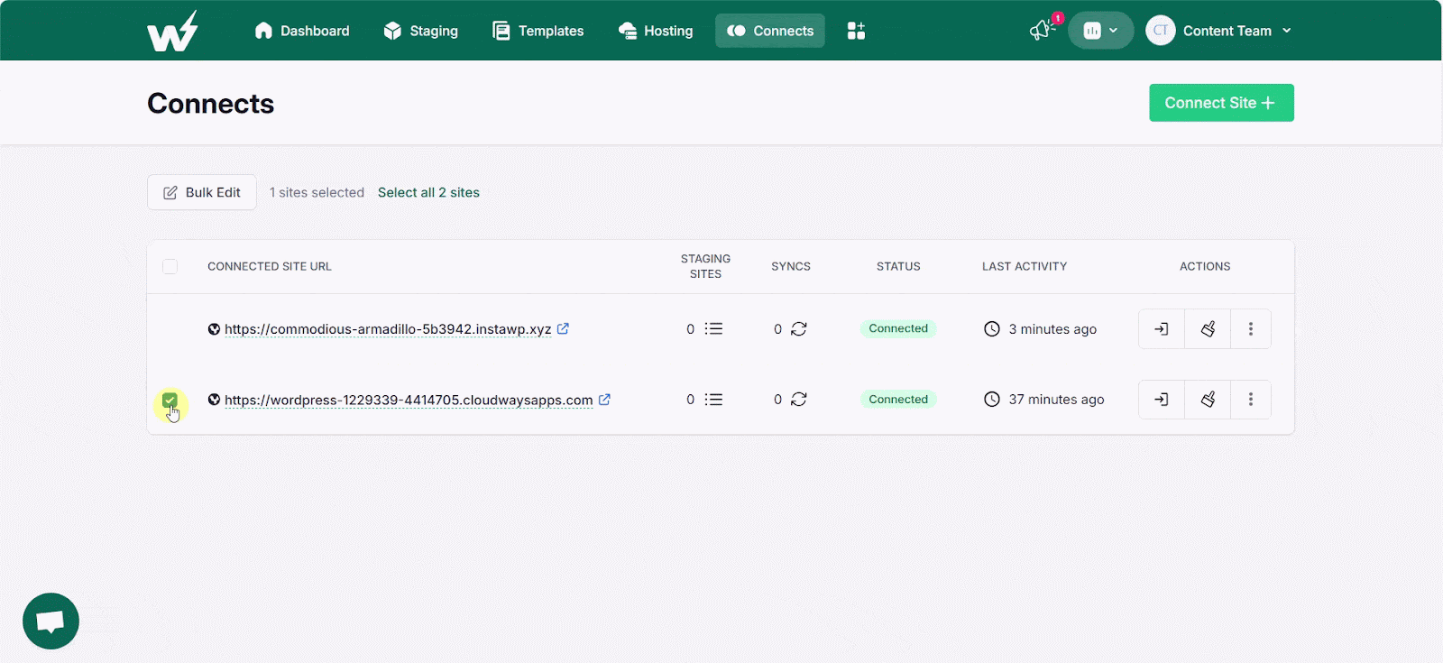Open the announcements megaphone icon

[x=1042, y=31]
